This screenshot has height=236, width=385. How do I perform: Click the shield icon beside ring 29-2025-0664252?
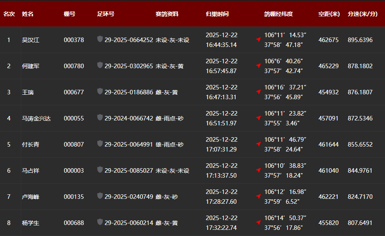point(100,39)
